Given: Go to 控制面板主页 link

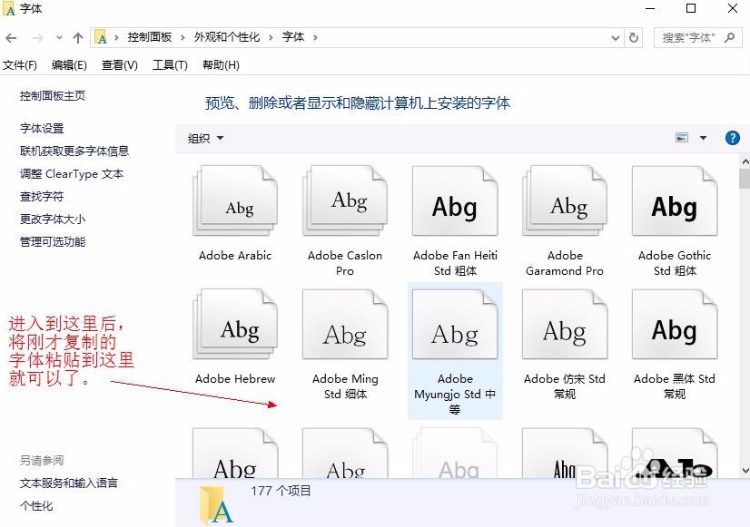Looking at the screenshot, I should [53, 96].
